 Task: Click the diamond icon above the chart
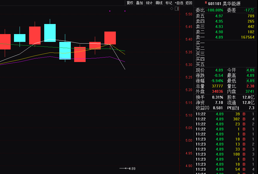coord(172,9)
